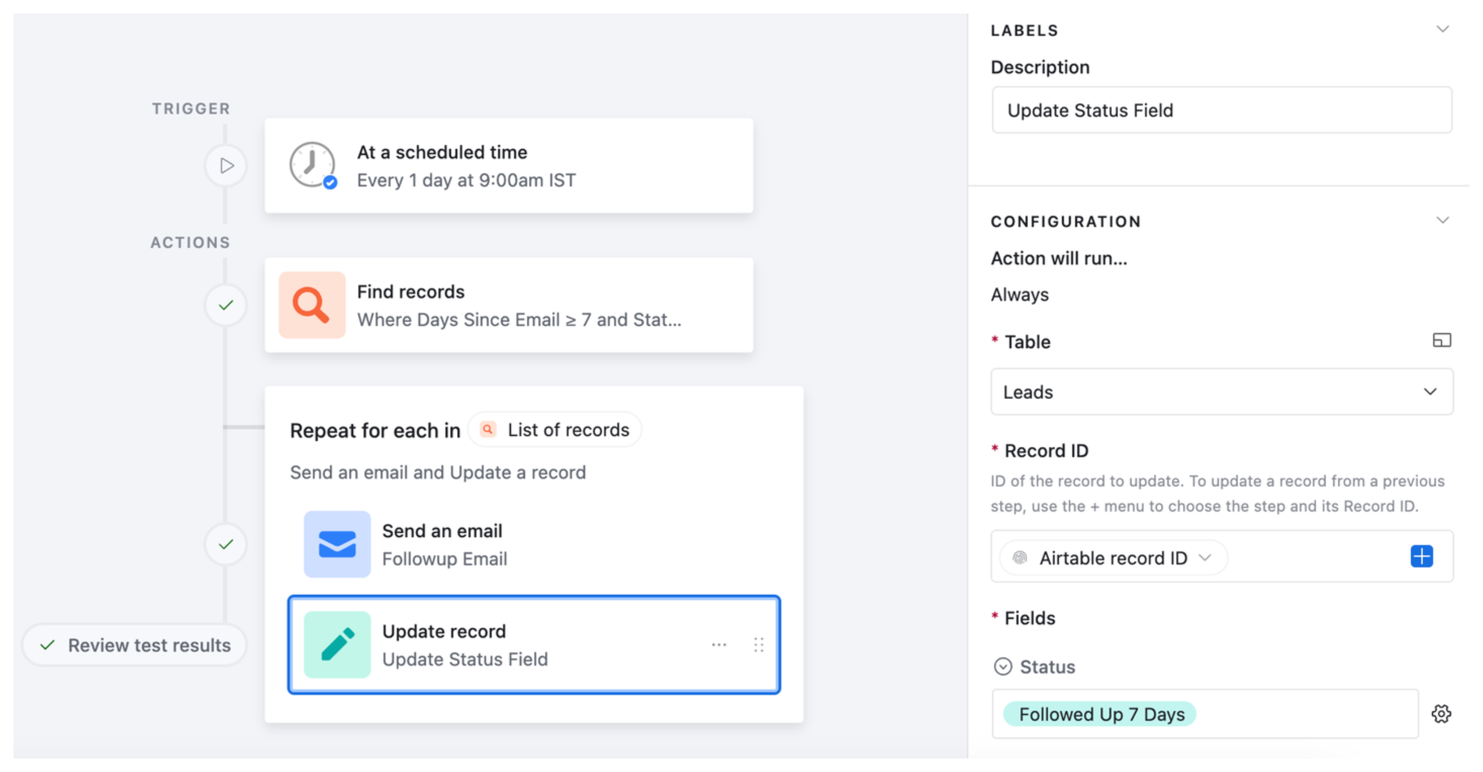Click the green checkmark next to Find records
Image resolution: width=1483 pixels, height=772 pixels.
[226, 305]
